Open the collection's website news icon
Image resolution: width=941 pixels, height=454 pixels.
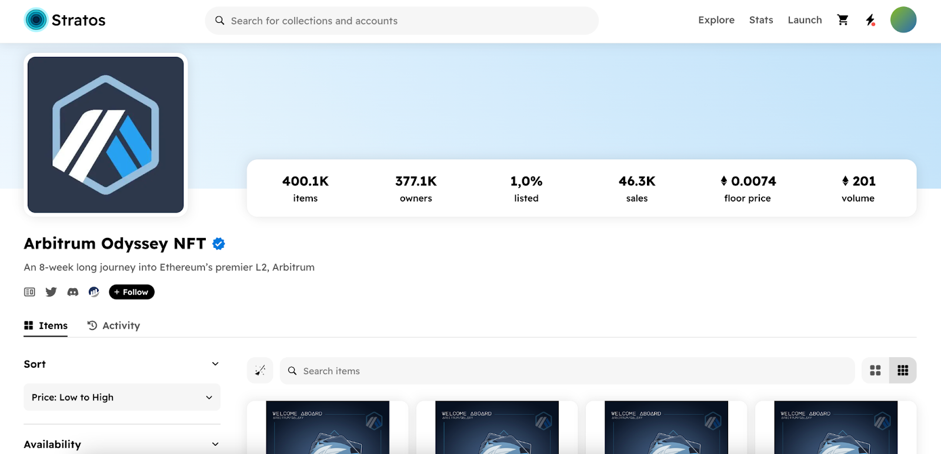click(x=29, y=292)
